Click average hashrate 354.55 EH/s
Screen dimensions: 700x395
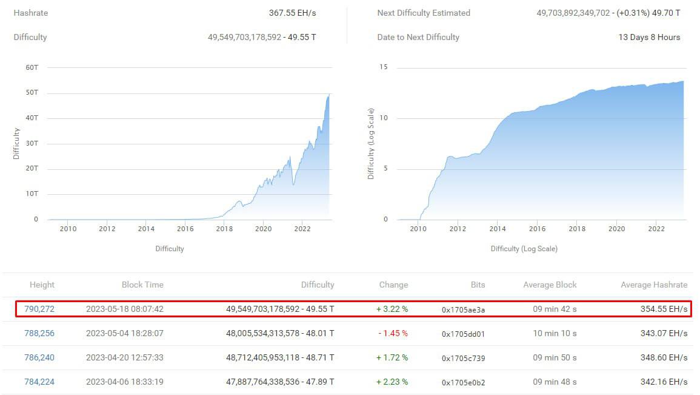point(664,309)
